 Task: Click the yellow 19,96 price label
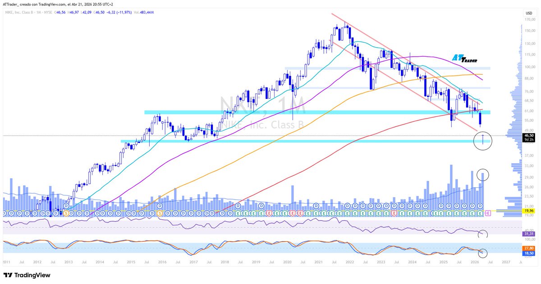click(529, 210)
